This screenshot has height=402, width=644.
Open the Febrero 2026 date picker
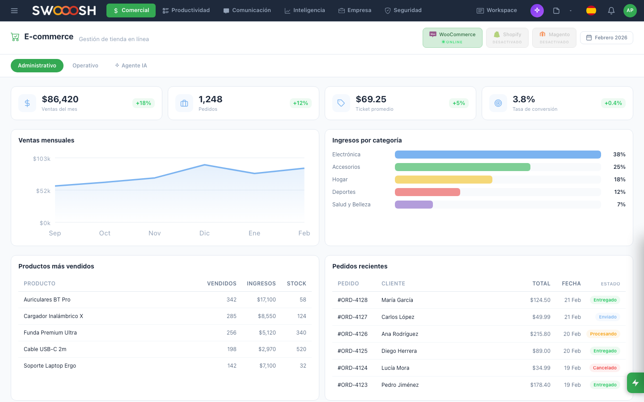(x=606, y=38)
